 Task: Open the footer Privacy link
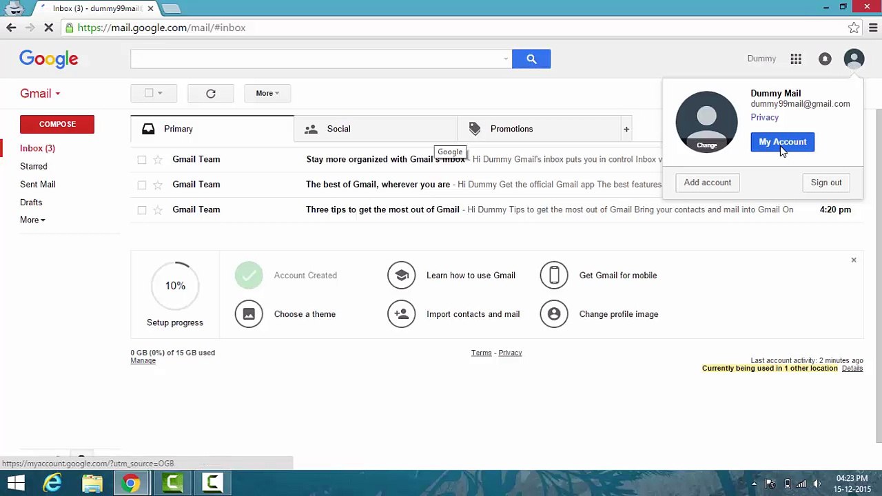click(510, 353)
